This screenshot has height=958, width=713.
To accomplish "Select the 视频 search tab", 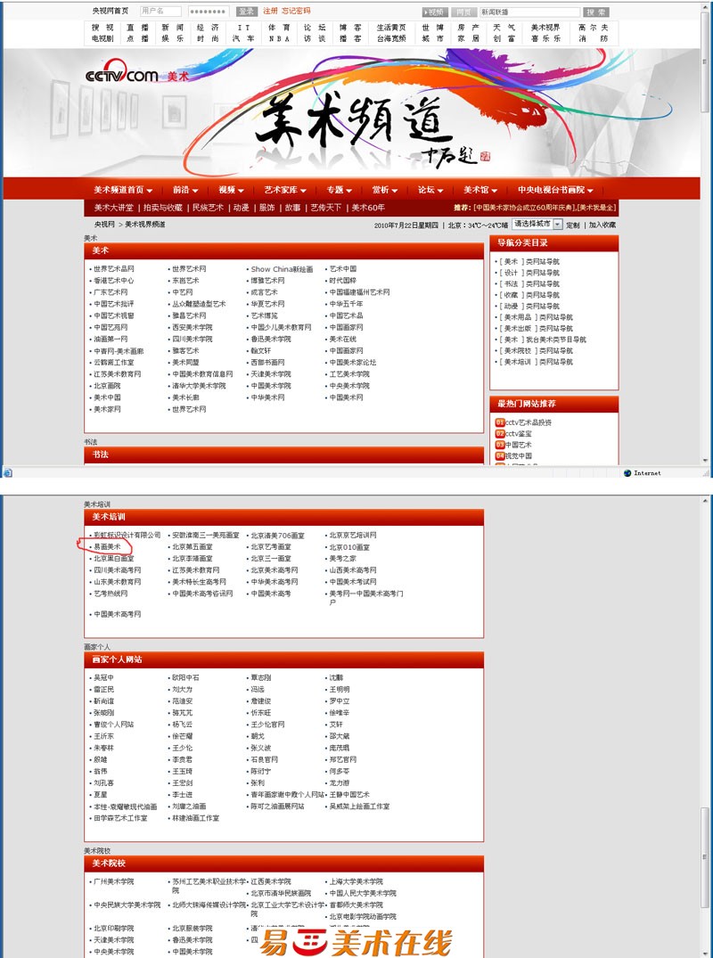I will point(435,12).
